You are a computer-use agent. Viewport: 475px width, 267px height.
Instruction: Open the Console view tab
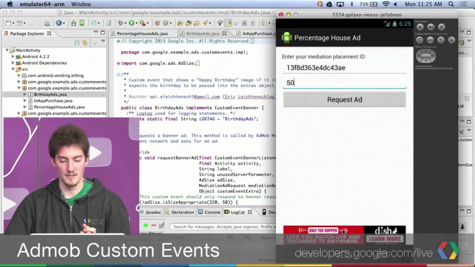coord(209,212)
